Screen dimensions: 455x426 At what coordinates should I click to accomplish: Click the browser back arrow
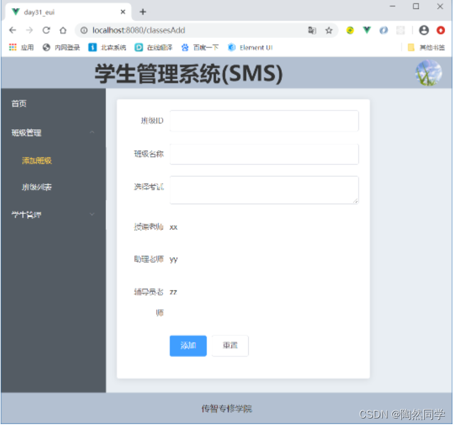coord(13,30)
